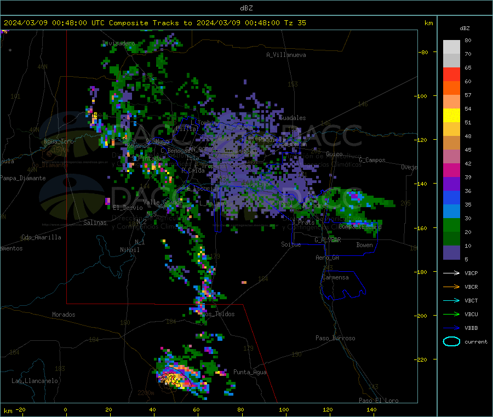Click the 'Paso_El_Loro' map label
Screen dimensions: 493x417
tap(379, 401)
